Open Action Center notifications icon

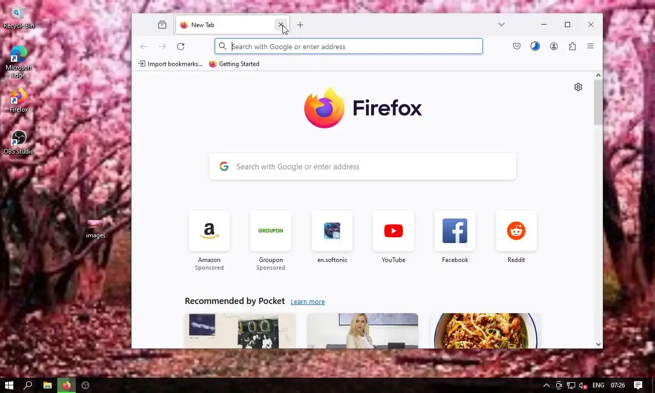pyautogui.click(x=638, y=385)
